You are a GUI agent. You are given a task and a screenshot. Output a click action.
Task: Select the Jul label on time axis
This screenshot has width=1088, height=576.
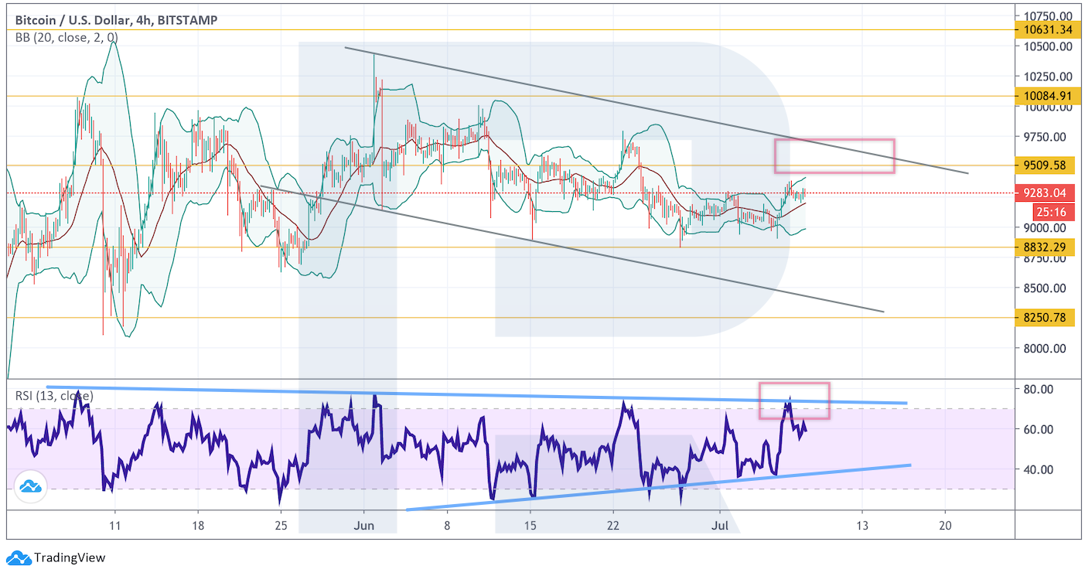point(720,526)
